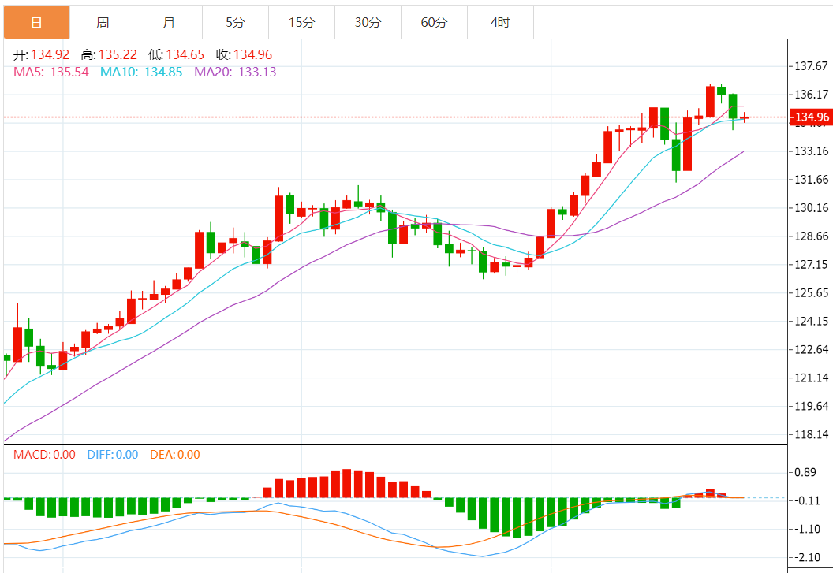
Task: Click the 128.66 price axis label
Action: click(x=811, y=236)
